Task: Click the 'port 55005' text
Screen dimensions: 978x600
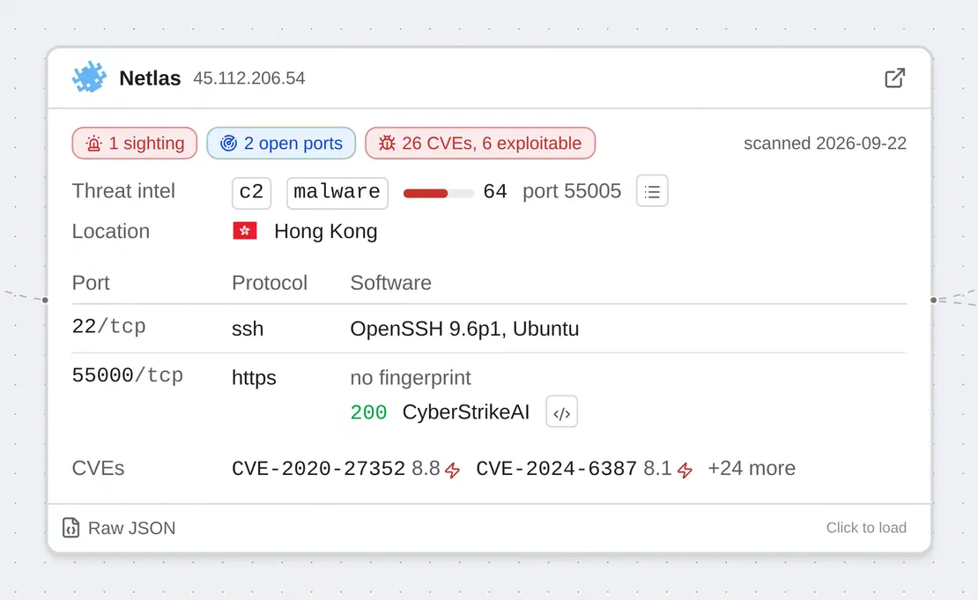Action: tap(572, 191)
